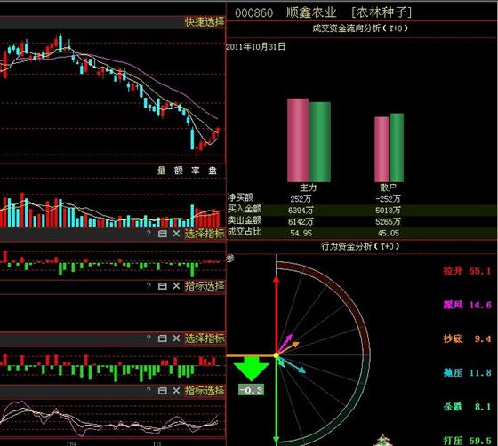The image size is (498, 446).
Task: Click the pink 主力 buy-amount bar
Action: click(298, 139)
